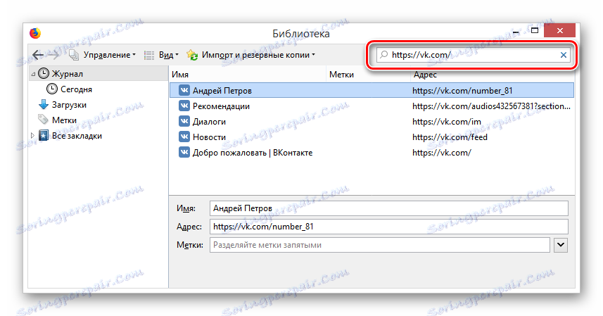Click the forward arrow in Library toolbar
This screenshot has height=316, width=603.
point(53,55)
